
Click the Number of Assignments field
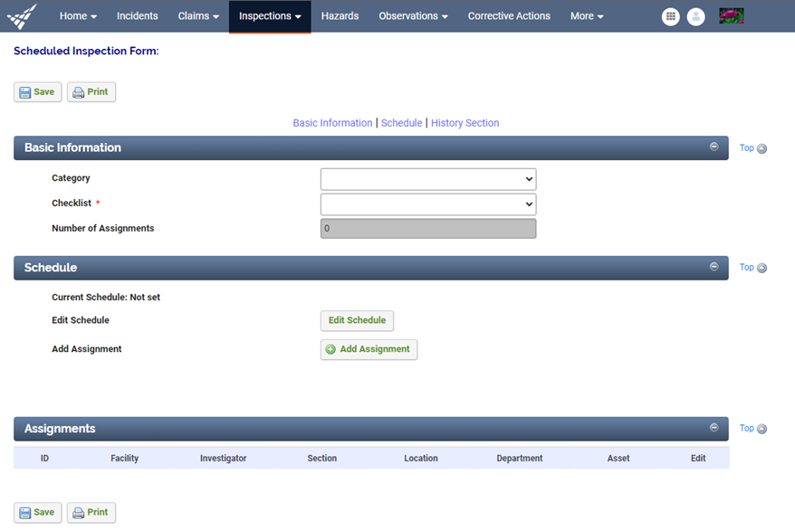(427, 228)
